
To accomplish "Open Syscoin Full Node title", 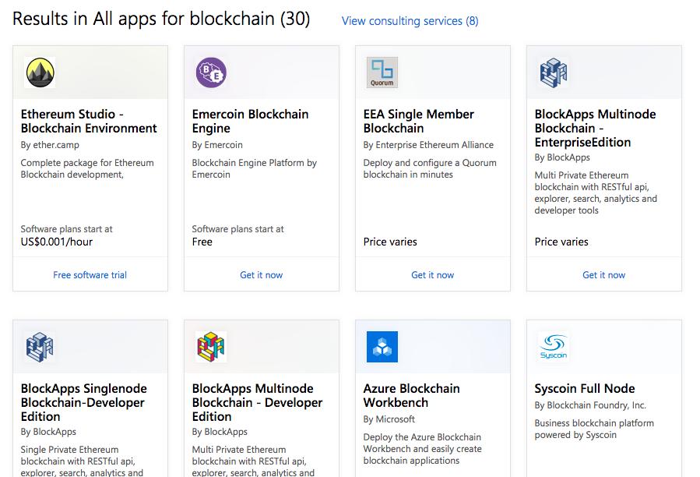I will [585, 388].
